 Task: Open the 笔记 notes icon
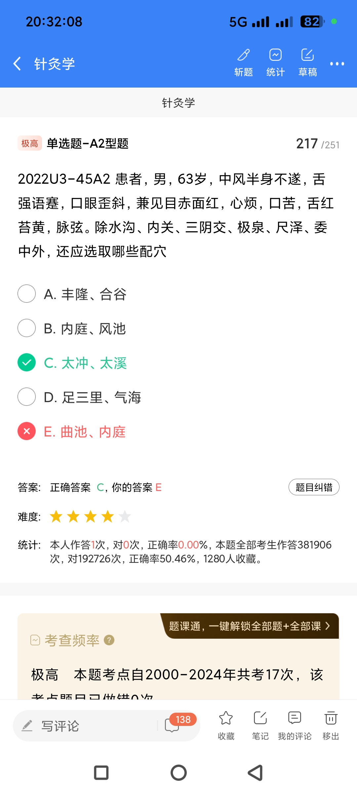[260, 725]
